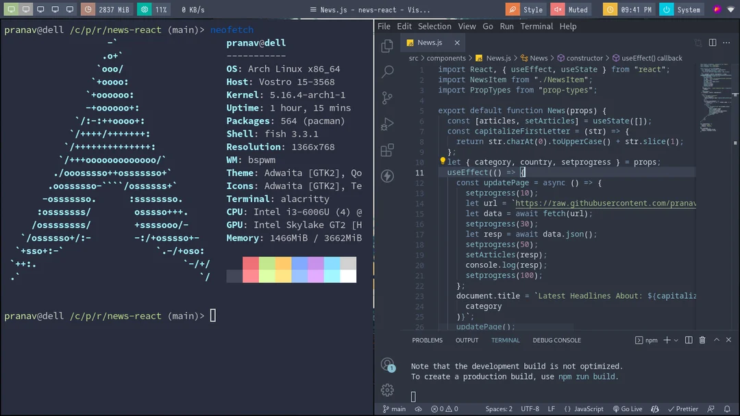Viewport: 740px width, 416px height.
Task: Open the Search icon in the activity bar
Action: point(386,71)
